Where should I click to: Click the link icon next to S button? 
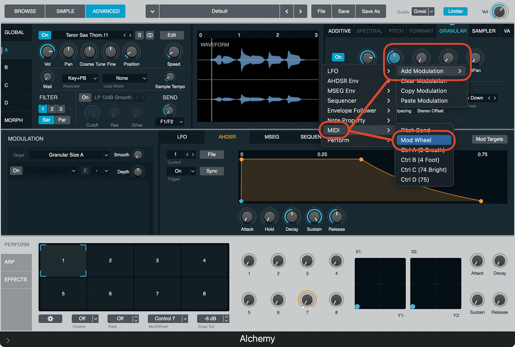(x=150, y=35)
